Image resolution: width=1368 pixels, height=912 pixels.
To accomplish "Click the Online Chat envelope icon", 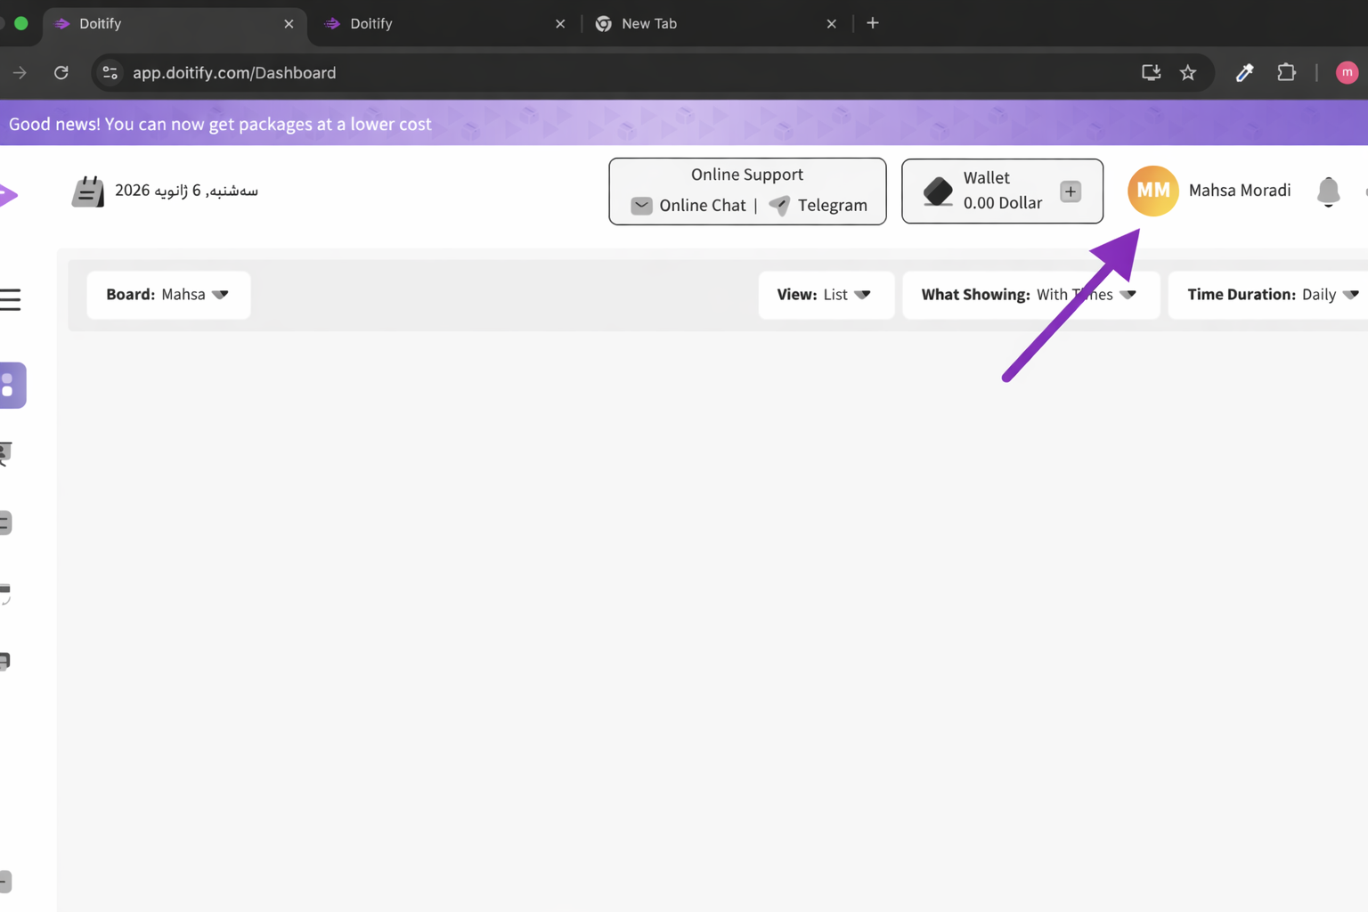I will [641, 206].
